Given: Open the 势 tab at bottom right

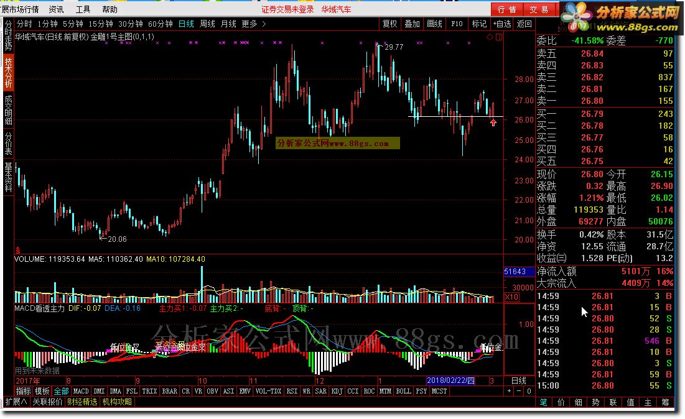Looking at the screenshot, I should (x=596, y=402).
